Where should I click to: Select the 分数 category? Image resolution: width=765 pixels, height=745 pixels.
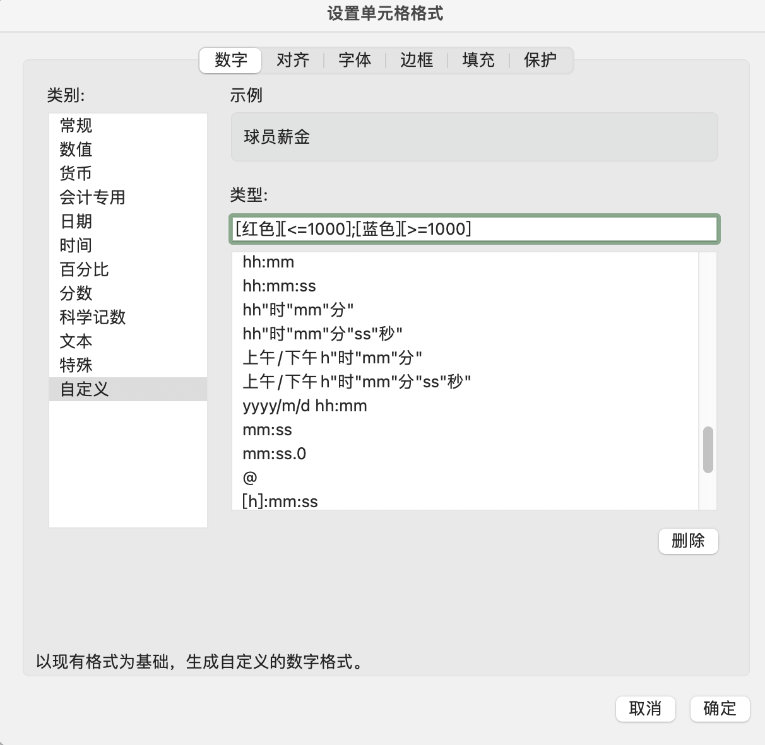tap(128, 293)
